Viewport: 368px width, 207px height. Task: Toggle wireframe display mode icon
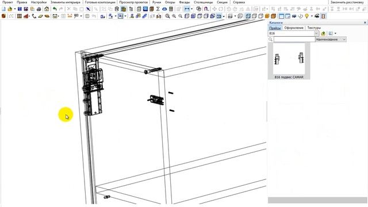pos(248,16)
